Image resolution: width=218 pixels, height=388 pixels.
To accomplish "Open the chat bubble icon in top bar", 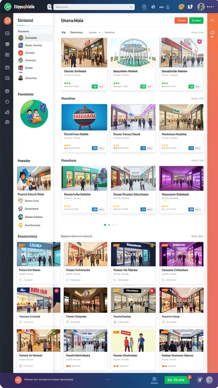I will tap(144, 7).
